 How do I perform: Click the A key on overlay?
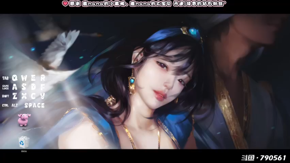tap(15, 87)
